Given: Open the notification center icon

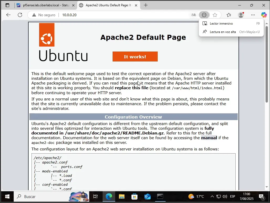Looking at the screenshot, I should pyautogui.click(x=262, y=197).
